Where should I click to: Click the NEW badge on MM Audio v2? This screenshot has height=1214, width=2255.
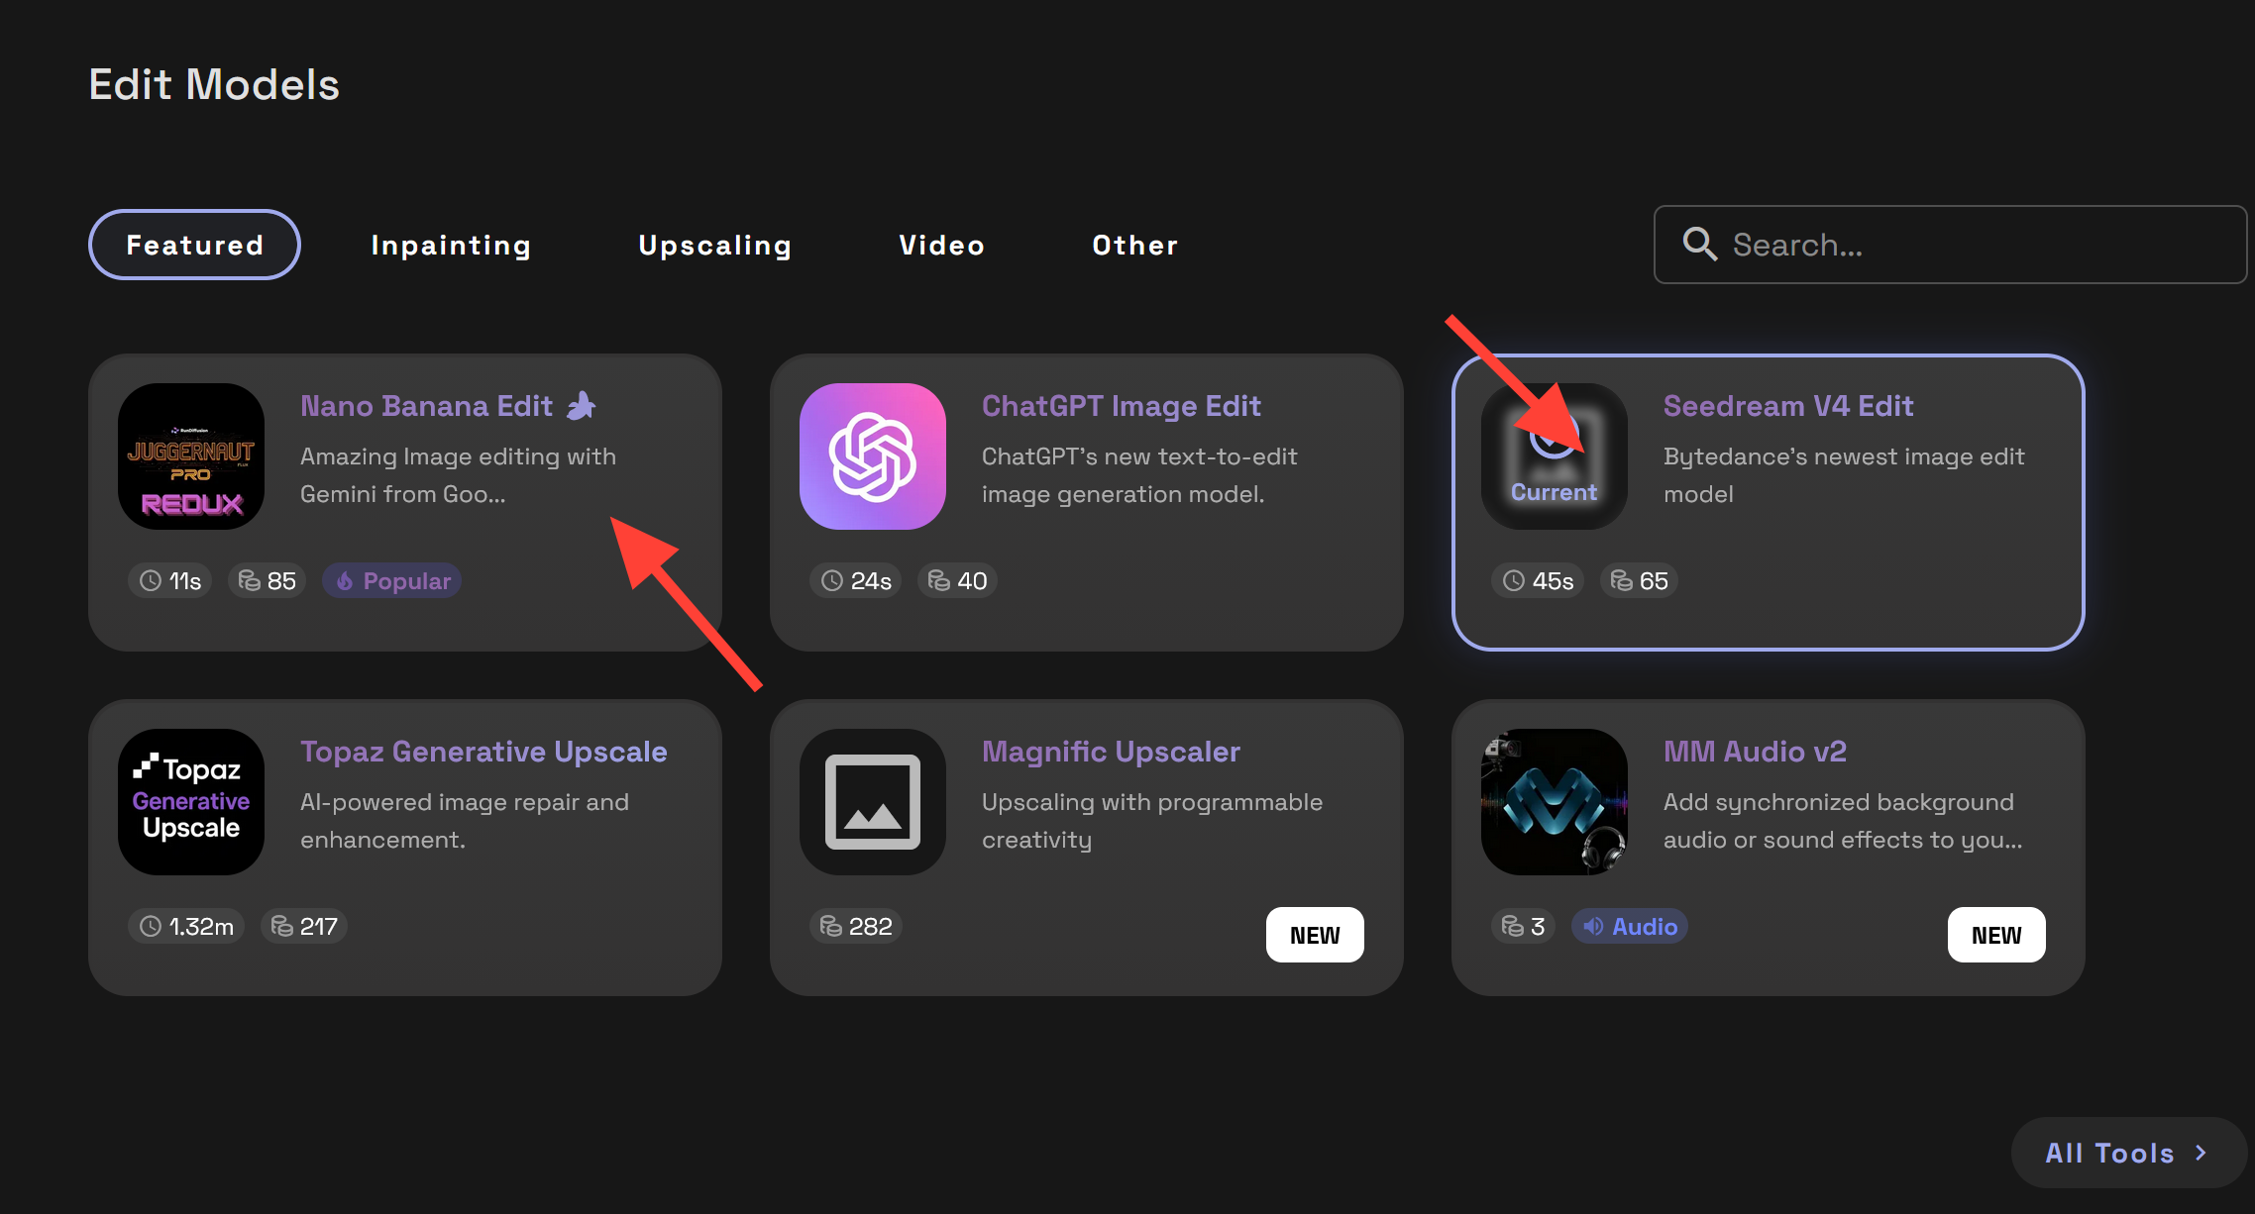click(1995, 935)
